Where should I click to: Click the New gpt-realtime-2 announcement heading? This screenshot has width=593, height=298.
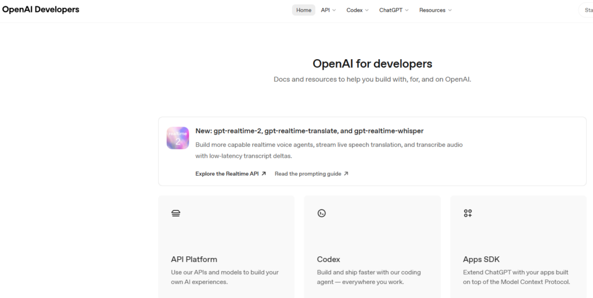coord(309,131)
